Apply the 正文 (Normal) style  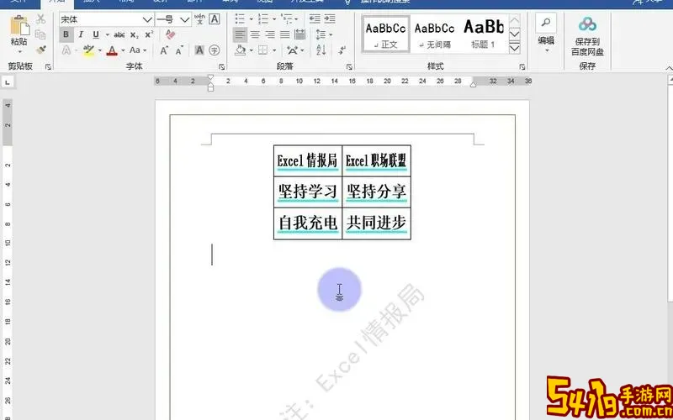[x=386, y=34]
